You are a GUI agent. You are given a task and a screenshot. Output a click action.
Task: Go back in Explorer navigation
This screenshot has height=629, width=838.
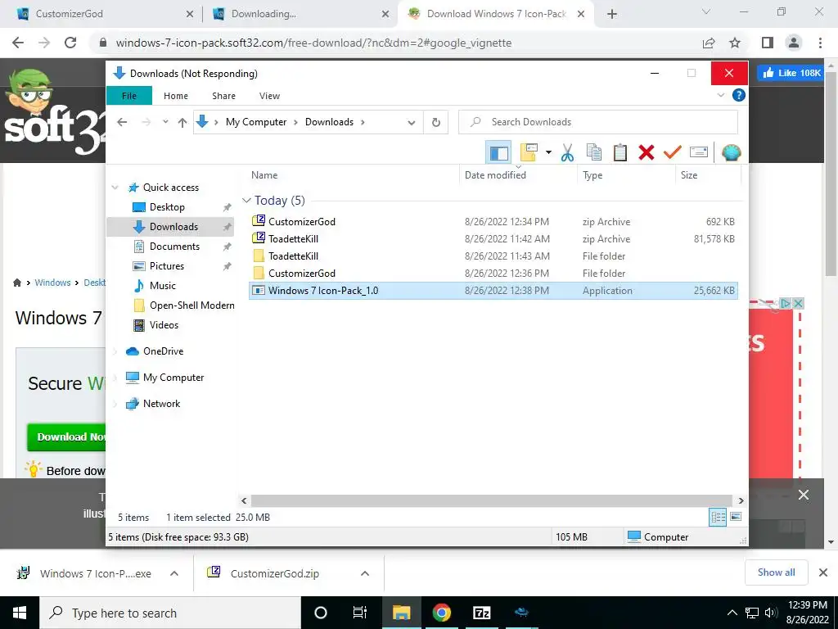click(122, 122)
